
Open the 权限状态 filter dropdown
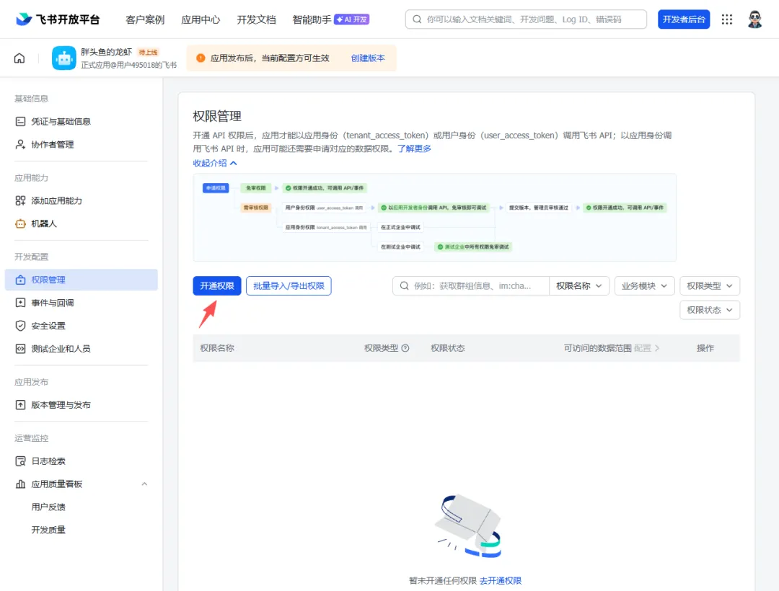coord(710,310)
